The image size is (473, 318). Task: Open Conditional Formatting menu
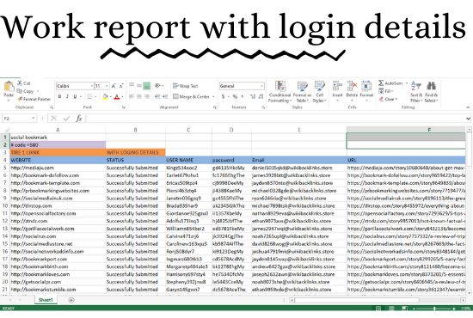point(280,92)
